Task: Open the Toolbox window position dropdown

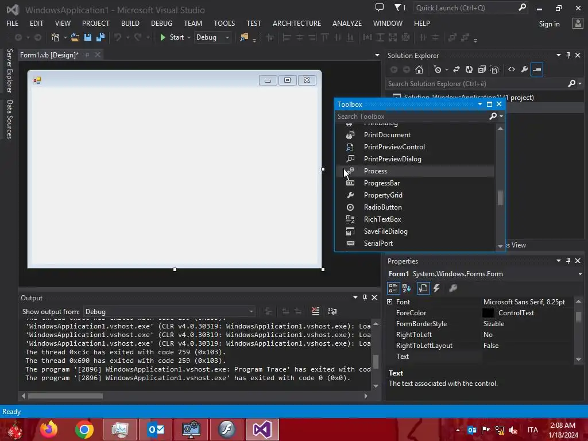Action: click(x=480, y=105)
